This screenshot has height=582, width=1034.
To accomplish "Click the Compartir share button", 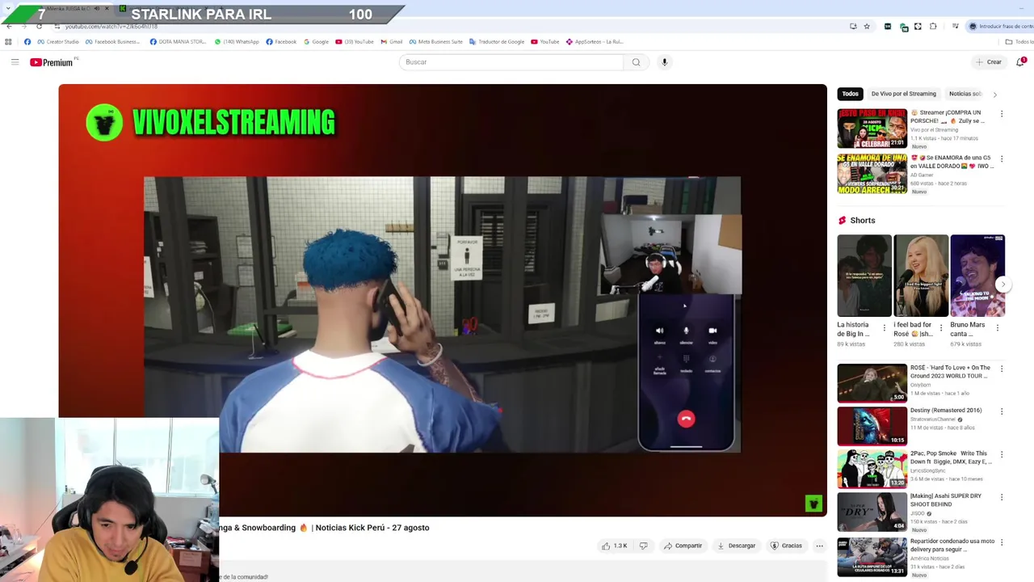I will [683, 546].
